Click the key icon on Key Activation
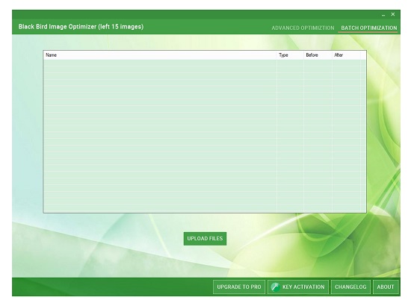This screenshot has height=303, width=411. tap(275, 287)
